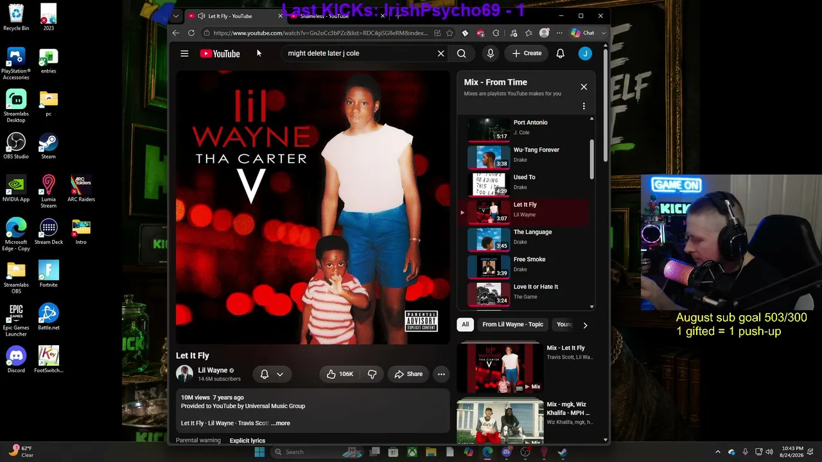This screenshot has width=822, height=462.
Task: Dislike the Let It Fly video
Action: (x=372, y=374)
